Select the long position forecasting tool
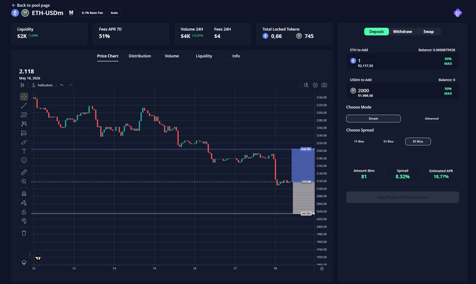The height and width of the screenshot is (284, 476). click(x=24, y=133)
